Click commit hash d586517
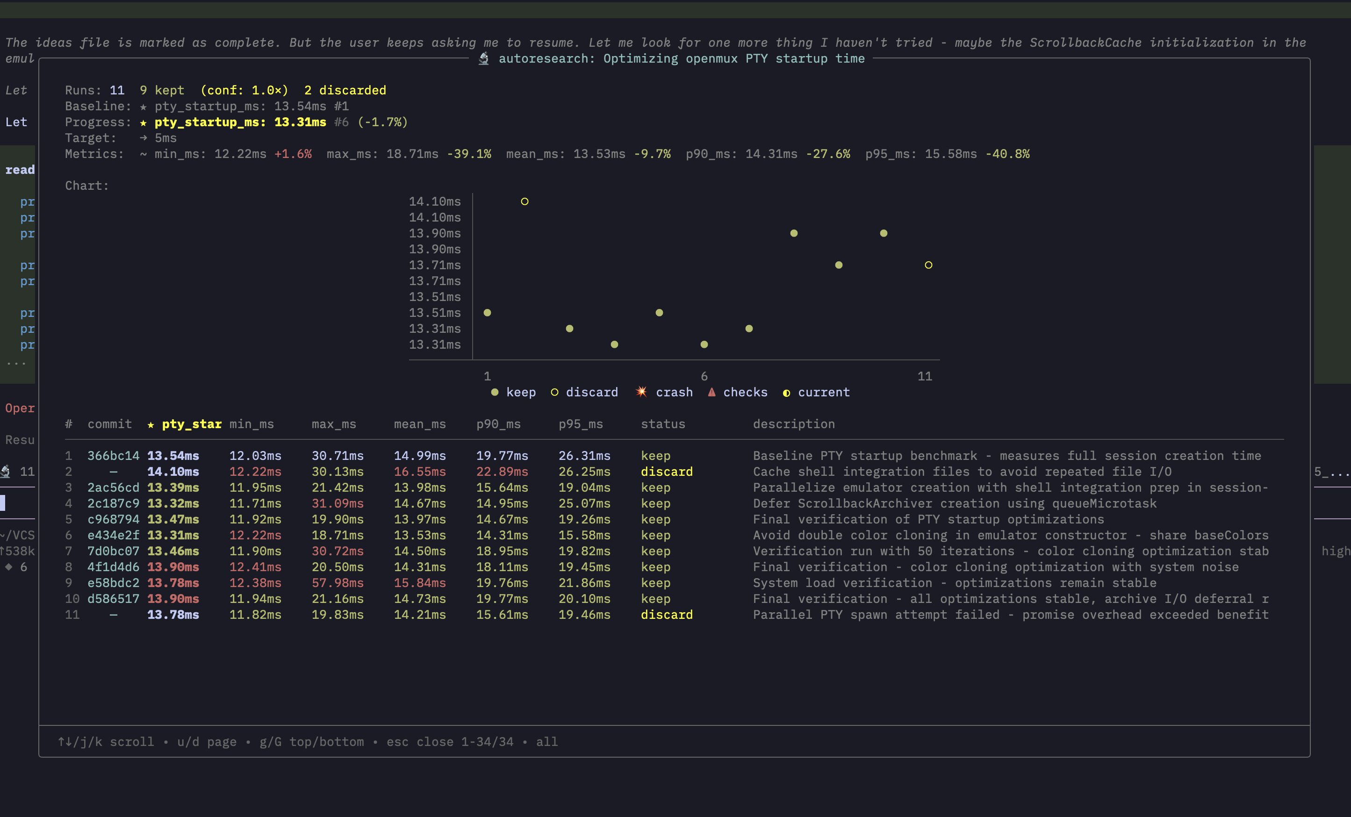 point(114,599)
